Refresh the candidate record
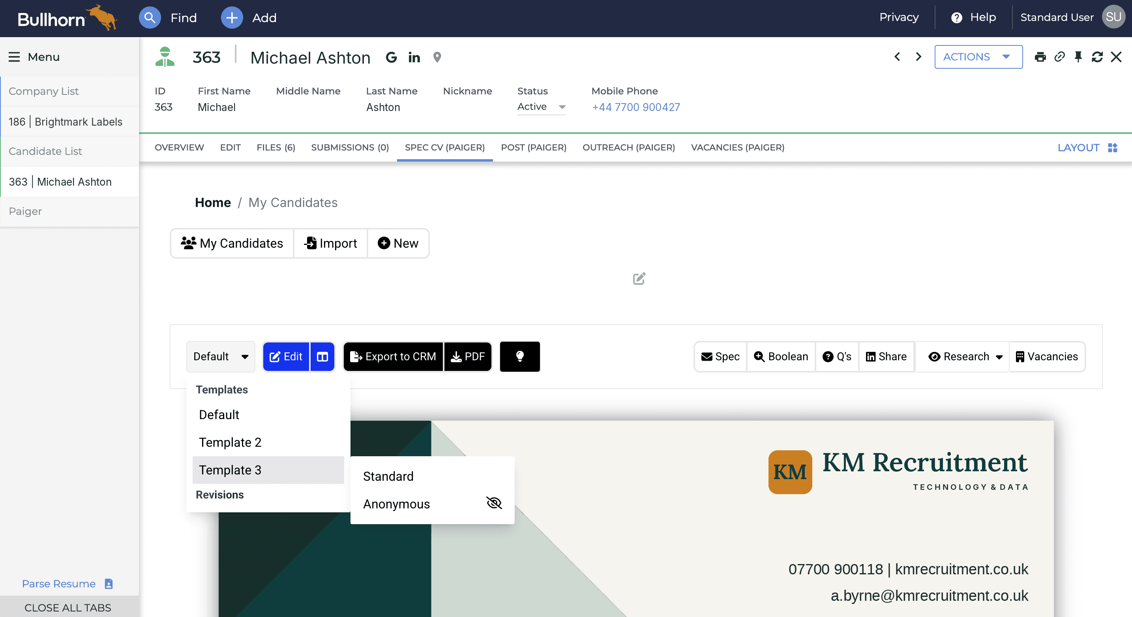Screen dimensions: 1132x617 point(1097,57)
